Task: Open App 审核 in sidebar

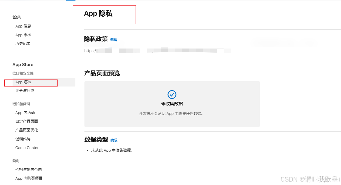Action: tap(23, 35)
